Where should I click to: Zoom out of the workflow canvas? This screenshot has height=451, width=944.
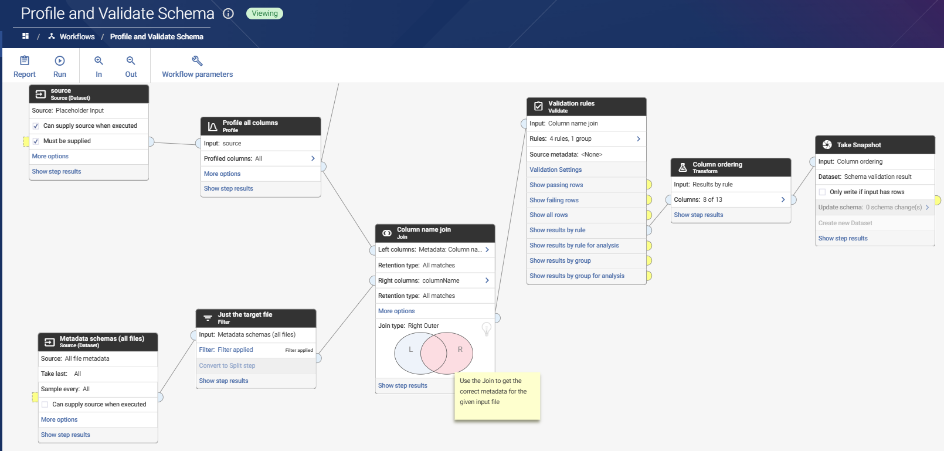pos(131,61)
